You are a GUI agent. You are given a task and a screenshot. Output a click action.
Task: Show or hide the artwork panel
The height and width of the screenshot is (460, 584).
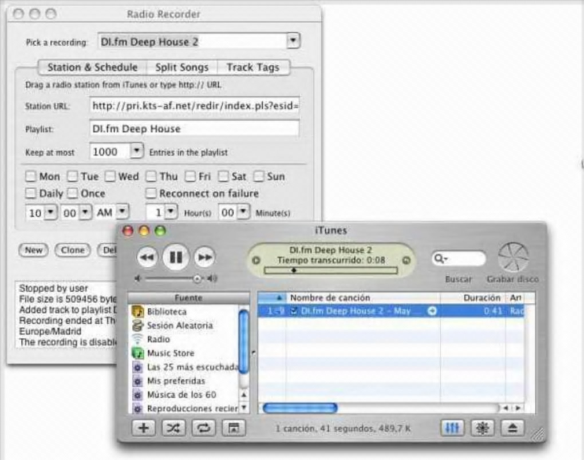click(234, 428)
